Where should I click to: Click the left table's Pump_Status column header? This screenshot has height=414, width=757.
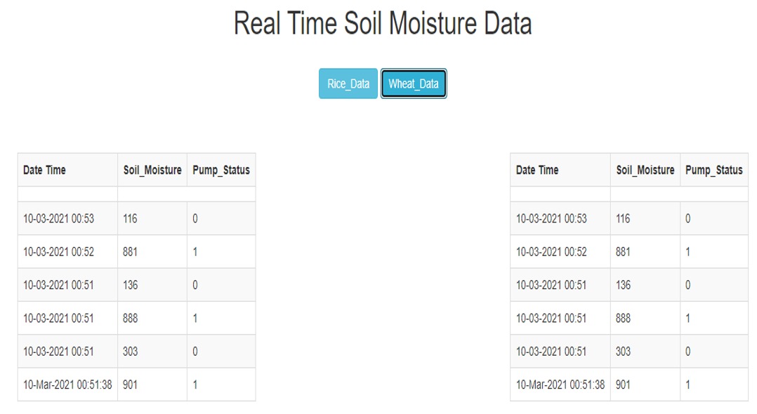(x=220, y=169)
